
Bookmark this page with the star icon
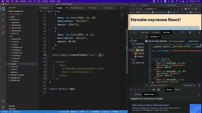pyautogui.click(x=178, y=9)
